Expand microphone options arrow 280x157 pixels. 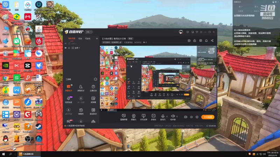tap(167, 117)
